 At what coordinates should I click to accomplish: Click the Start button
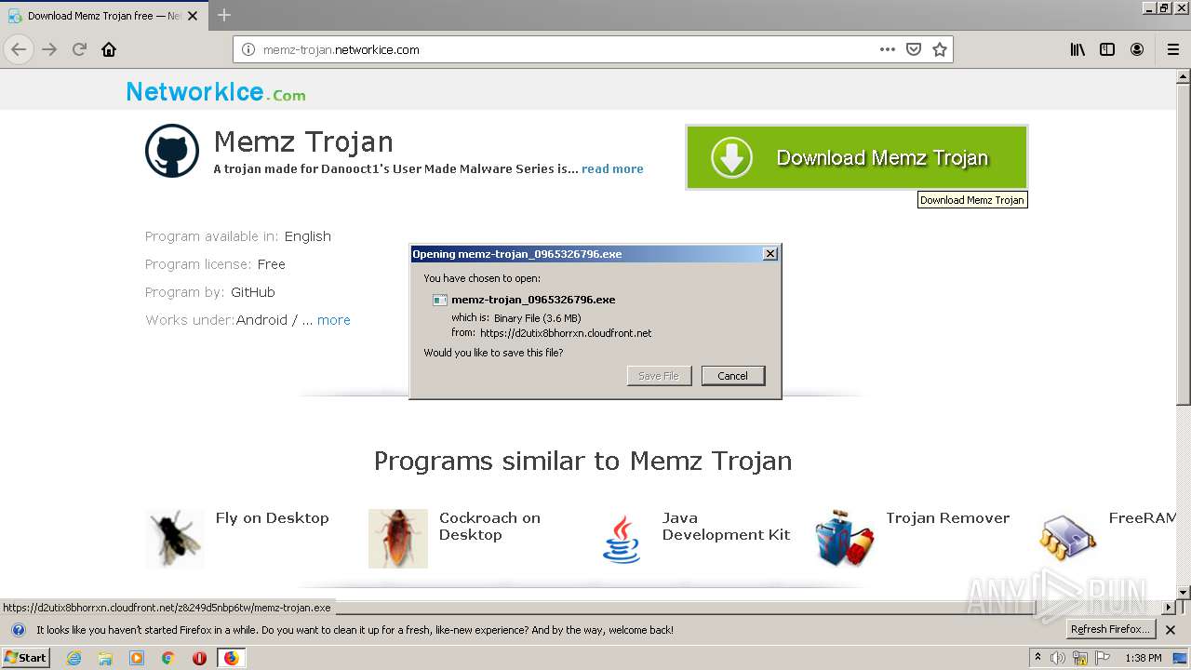pos(25,658)
